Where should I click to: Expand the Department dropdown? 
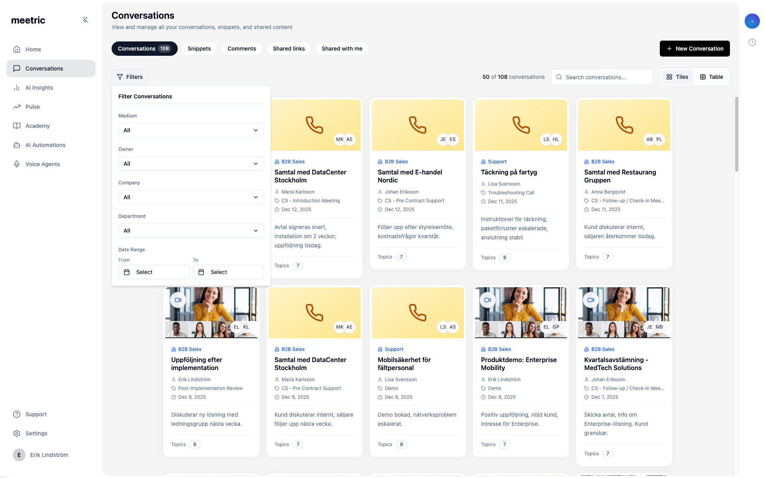tap(191, 231)
